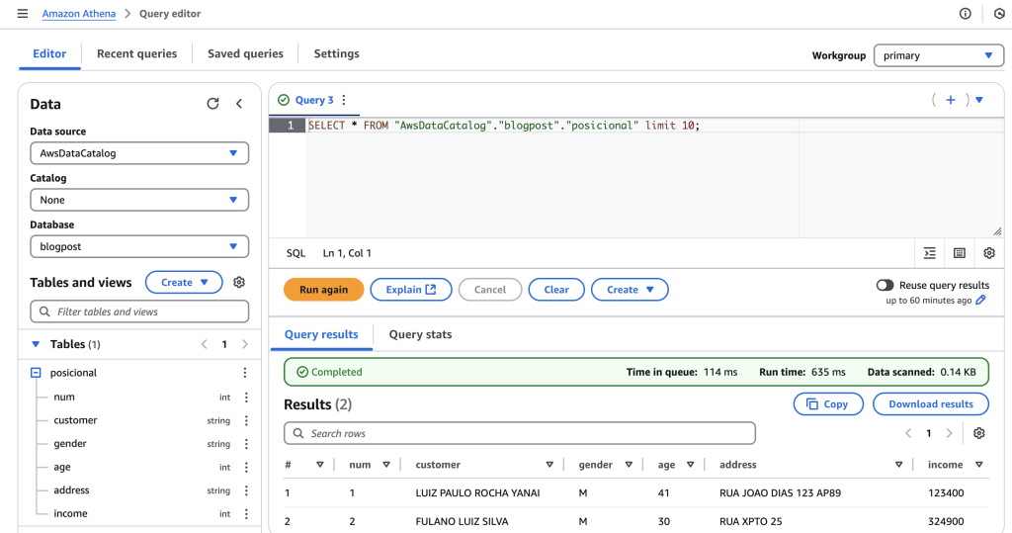Click LUIZ PAULO ROCHA YANAI cell

coord(477,492)
